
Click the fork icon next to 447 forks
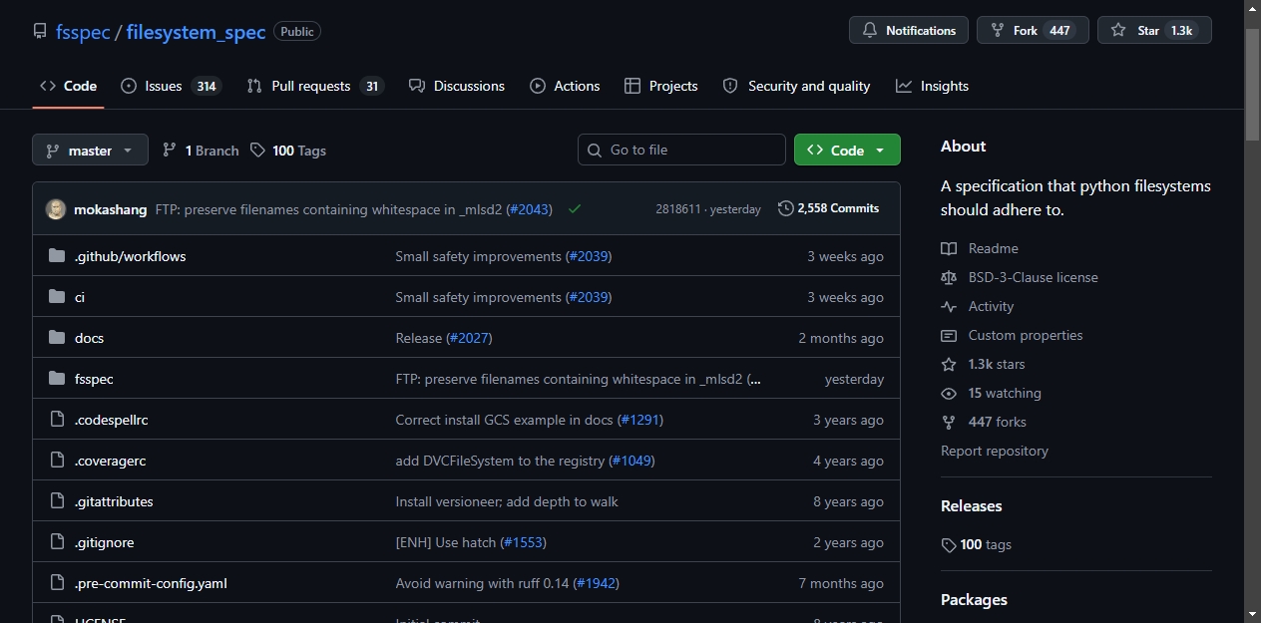[x=949, y=422]
